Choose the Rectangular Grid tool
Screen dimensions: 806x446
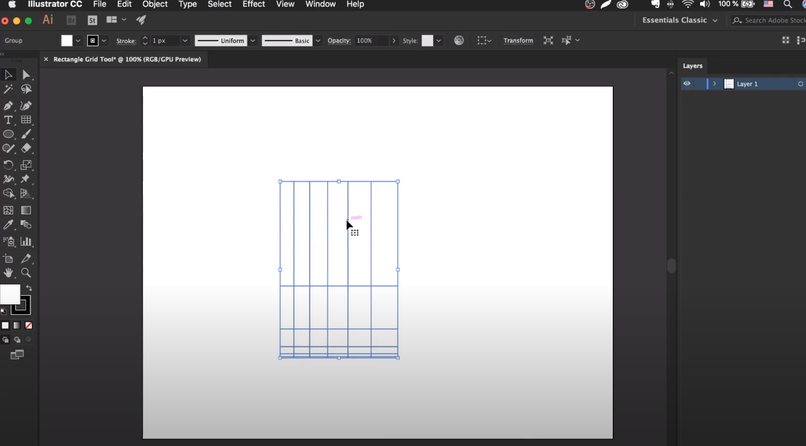[26, 120]
